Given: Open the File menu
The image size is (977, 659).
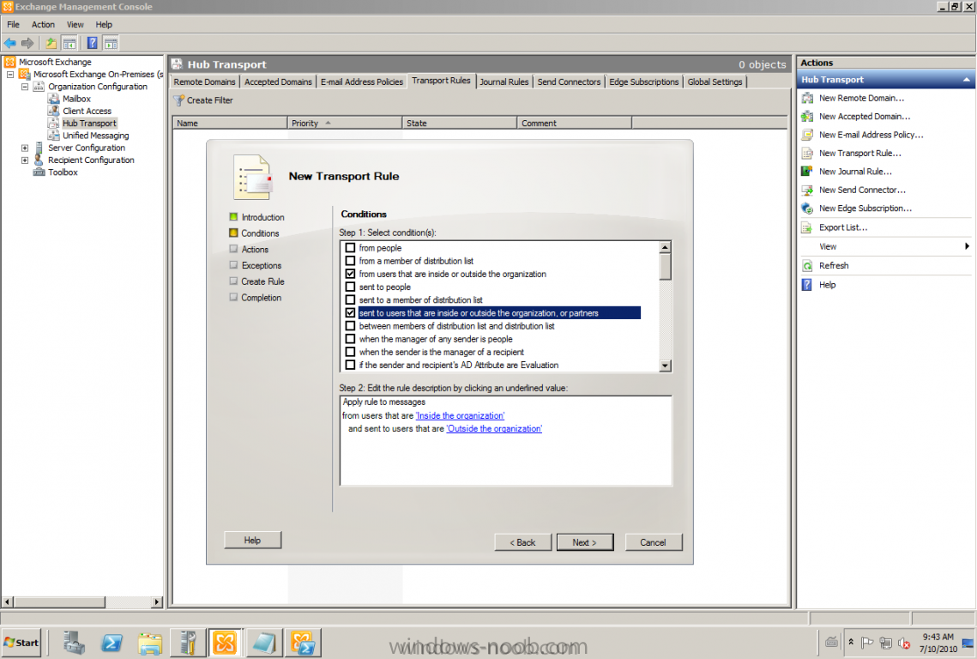Looking at the screenshot, I should click(x=13, y=24).
